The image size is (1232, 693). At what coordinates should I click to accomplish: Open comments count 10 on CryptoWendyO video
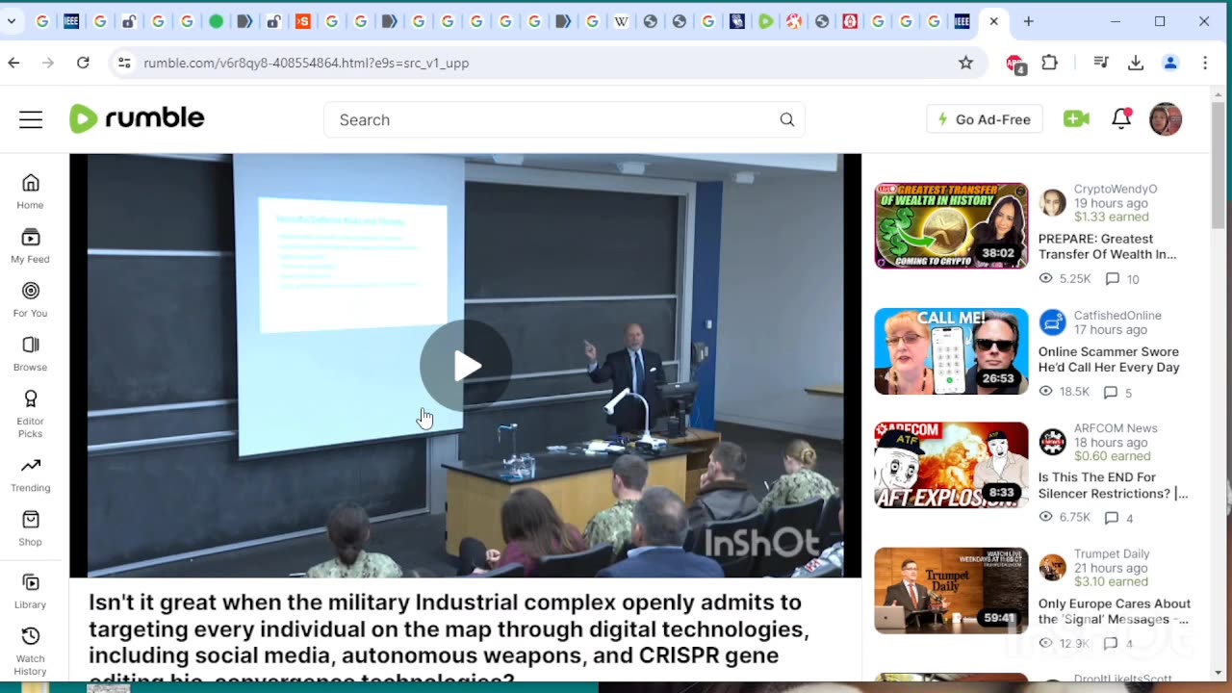pos(1122,279)
